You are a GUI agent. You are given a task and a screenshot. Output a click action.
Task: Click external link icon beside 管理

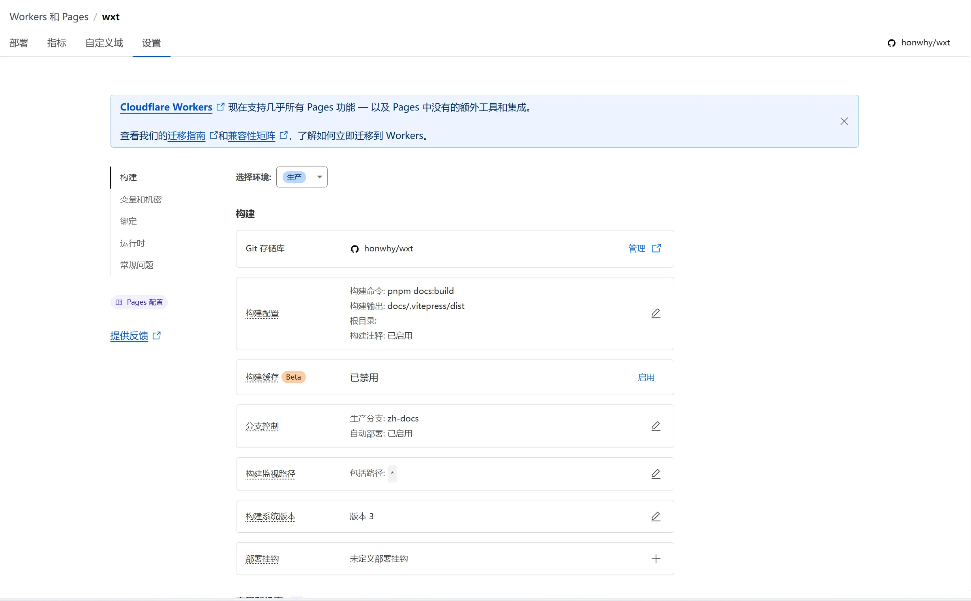pyautogui.click(x=656, y=249)
